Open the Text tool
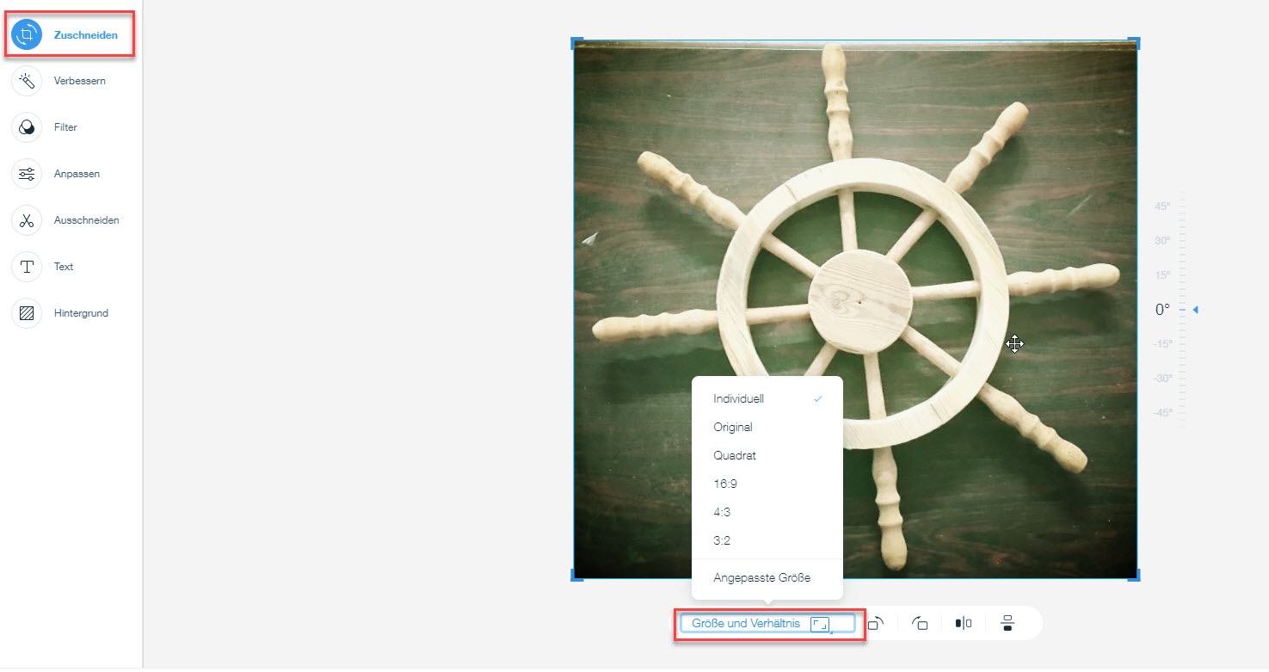Image resolution: width=1269 pixels, height=672 pixels. [43, 267]
